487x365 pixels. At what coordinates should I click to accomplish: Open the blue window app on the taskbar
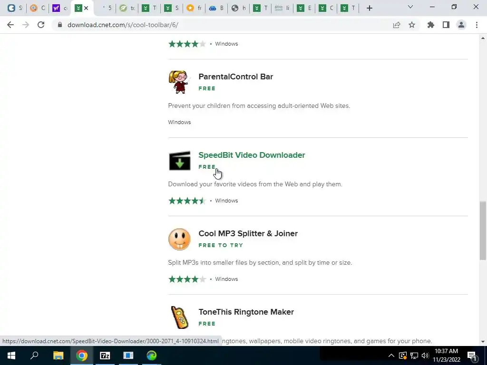point(128,355)
